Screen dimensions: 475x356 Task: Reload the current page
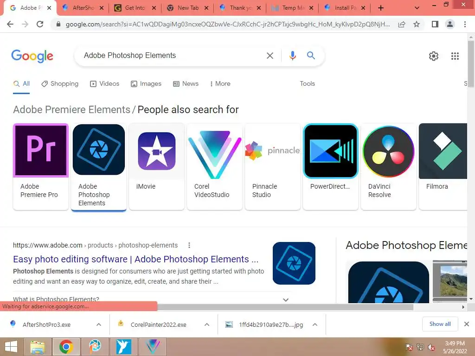coord(40,24)
